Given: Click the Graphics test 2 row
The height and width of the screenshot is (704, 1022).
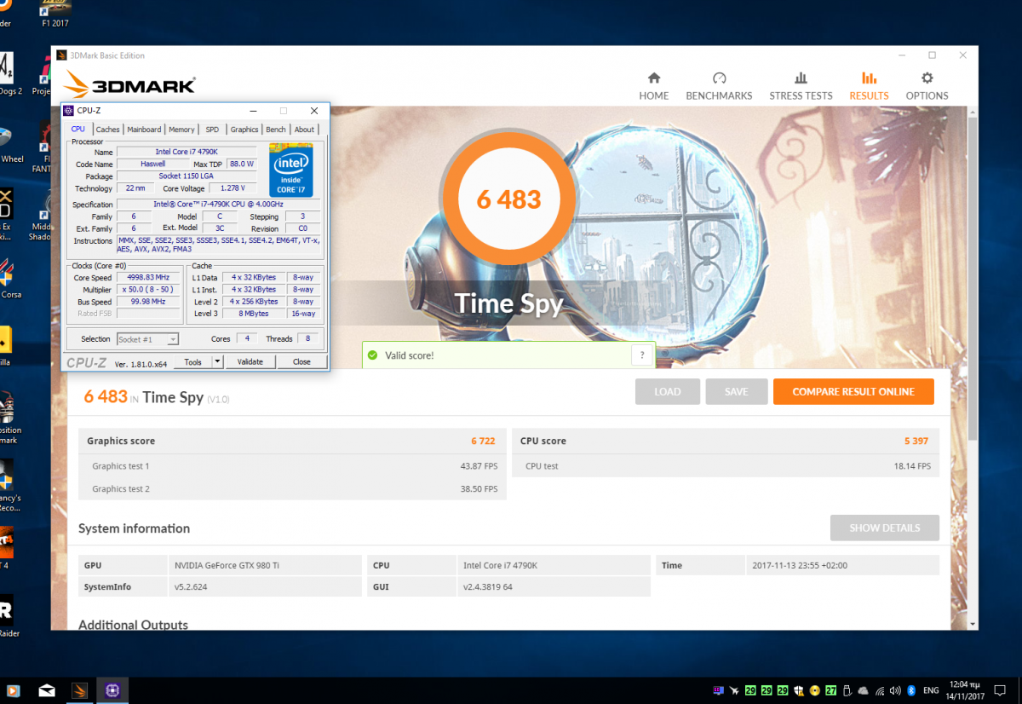Looking at the screenshot, I should click(292, 489).
